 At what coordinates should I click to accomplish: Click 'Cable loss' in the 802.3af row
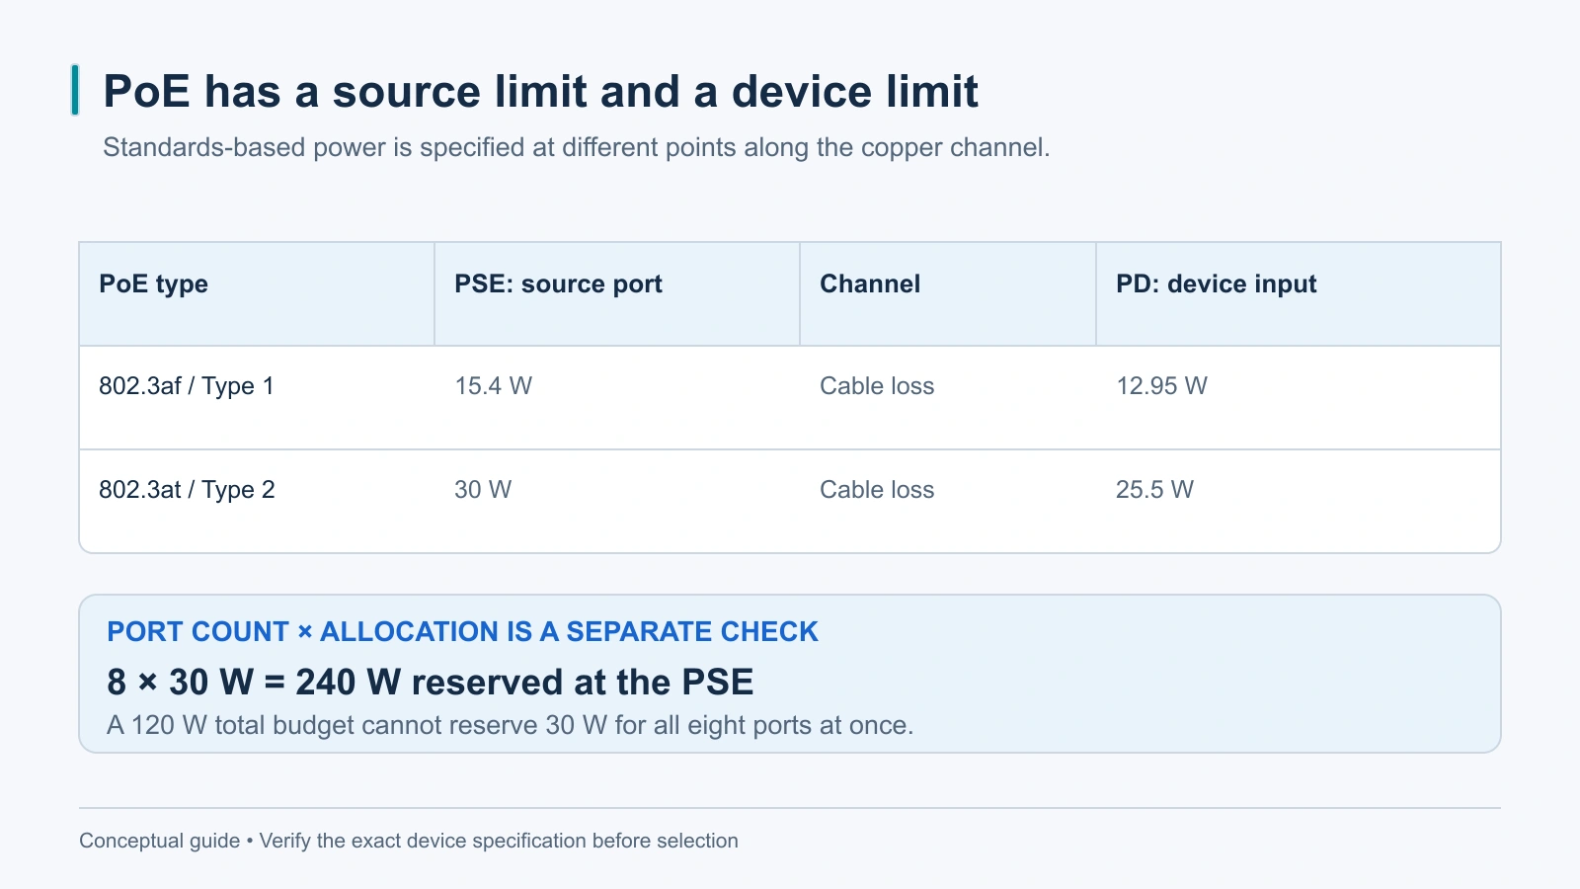(877, 386)
